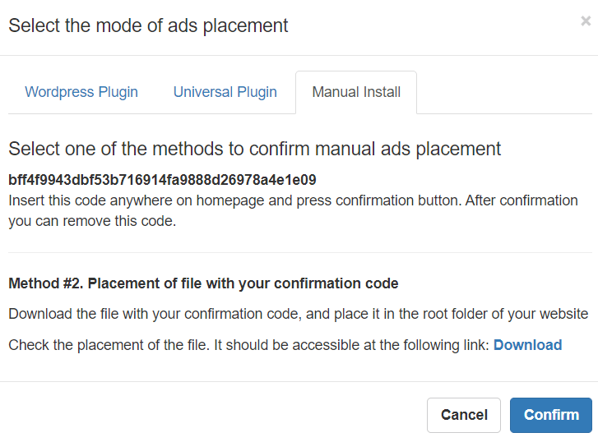Screen dimensions: 598x442
Task: Close the ads placement dialog with X
Action: click(586, 21)
